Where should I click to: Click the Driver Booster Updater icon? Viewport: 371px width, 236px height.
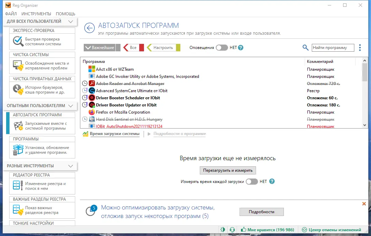92,105
